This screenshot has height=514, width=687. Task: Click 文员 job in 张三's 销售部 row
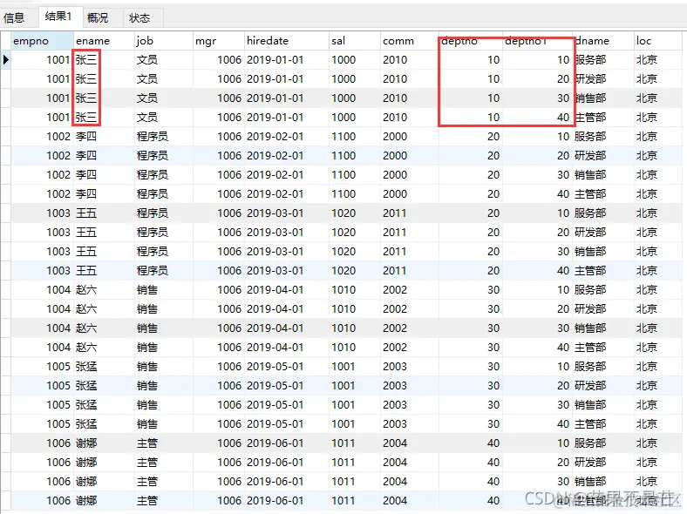(x=147, y=98)
